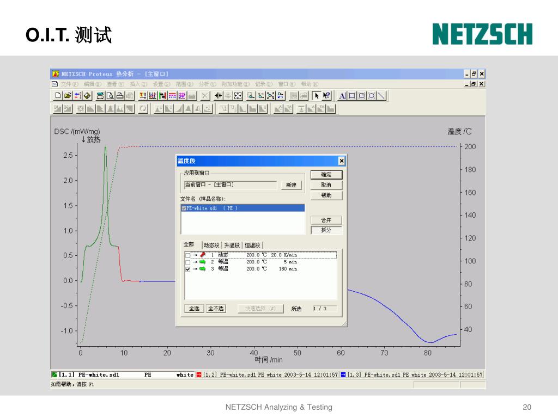Click the T/t temperature-time axis toolbar icon
Screen dimensions: 558x418
point(143,96)
